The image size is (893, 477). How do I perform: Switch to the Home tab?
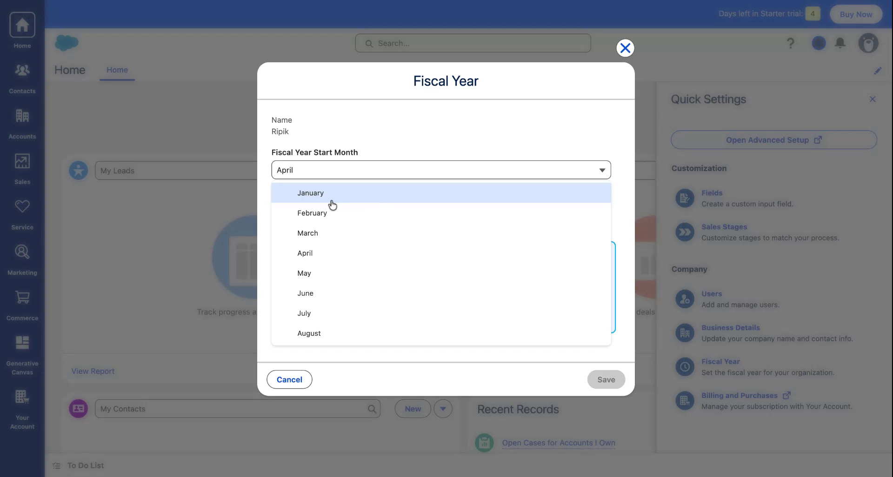117,70
